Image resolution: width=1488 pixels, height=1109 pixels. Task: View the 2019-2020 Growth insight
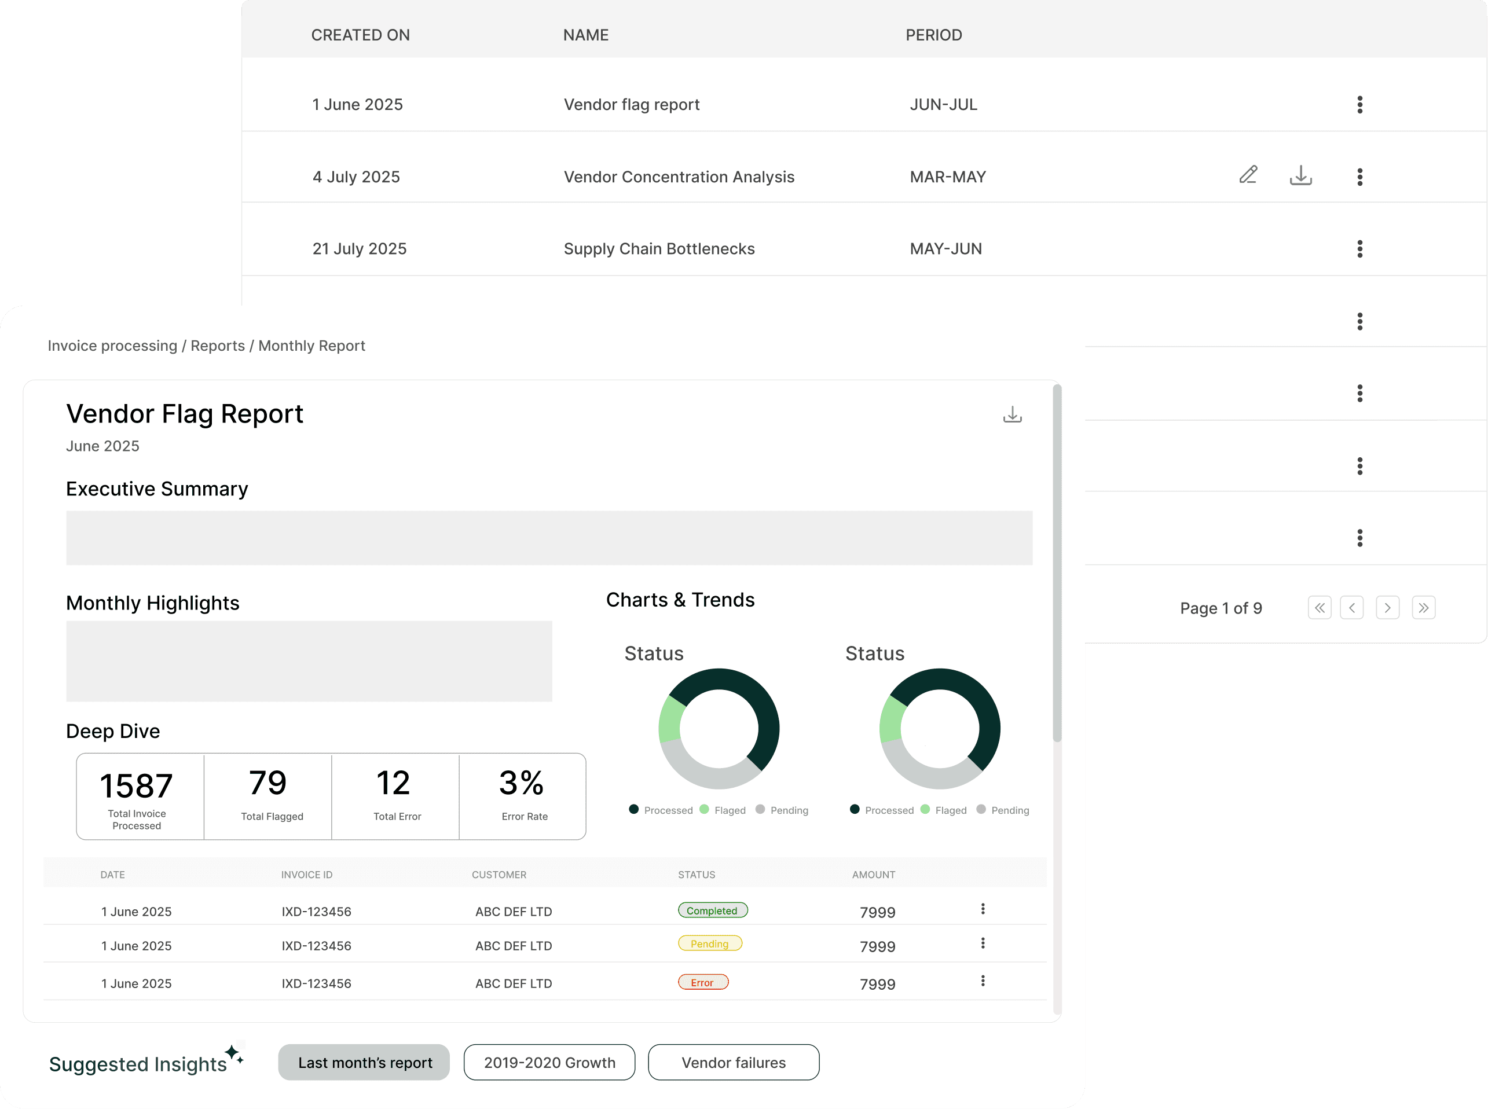[549, 1063]
